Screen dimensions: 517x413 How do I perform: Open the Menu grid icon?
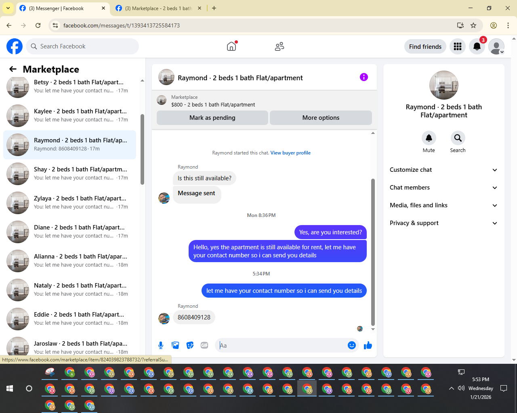pyautogui.click(x=458, y=46)
